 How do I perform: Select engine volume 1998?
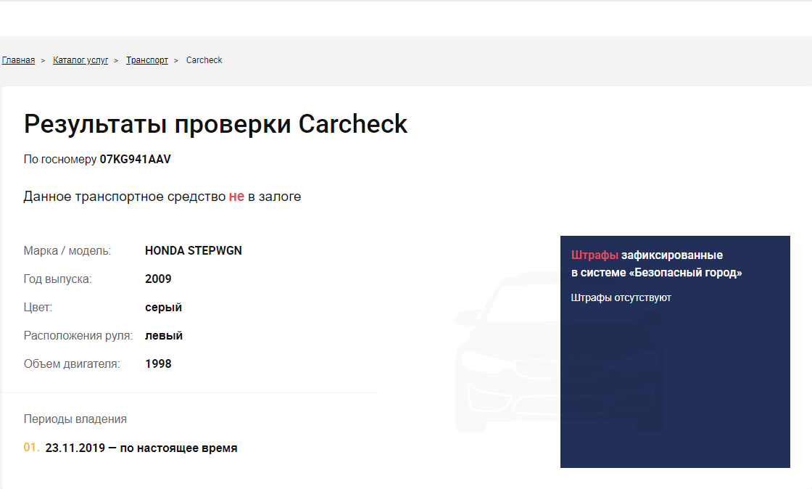tap(158, 363)
